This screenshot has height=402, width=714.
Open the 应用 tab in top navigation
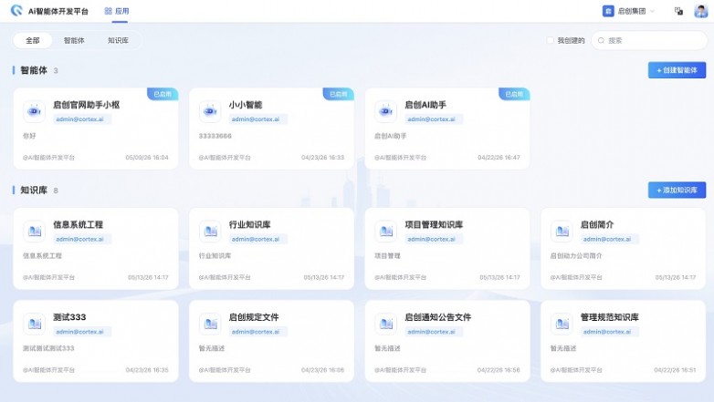click(117, 11)
